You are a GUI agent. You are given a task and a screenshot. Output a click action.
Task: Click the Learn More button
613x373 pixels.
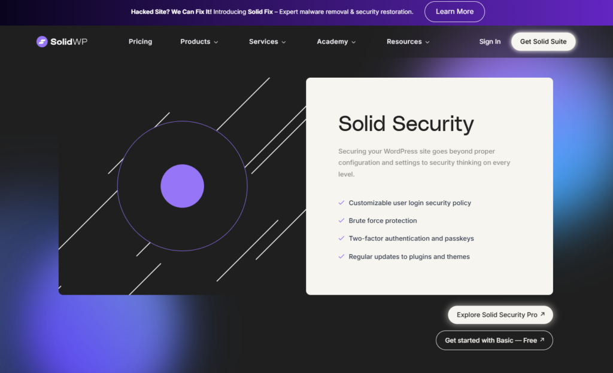(454, 11)
